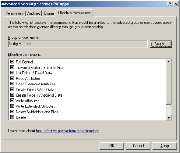Toggle Create Files / Write Data checkbox

(12, 89)
